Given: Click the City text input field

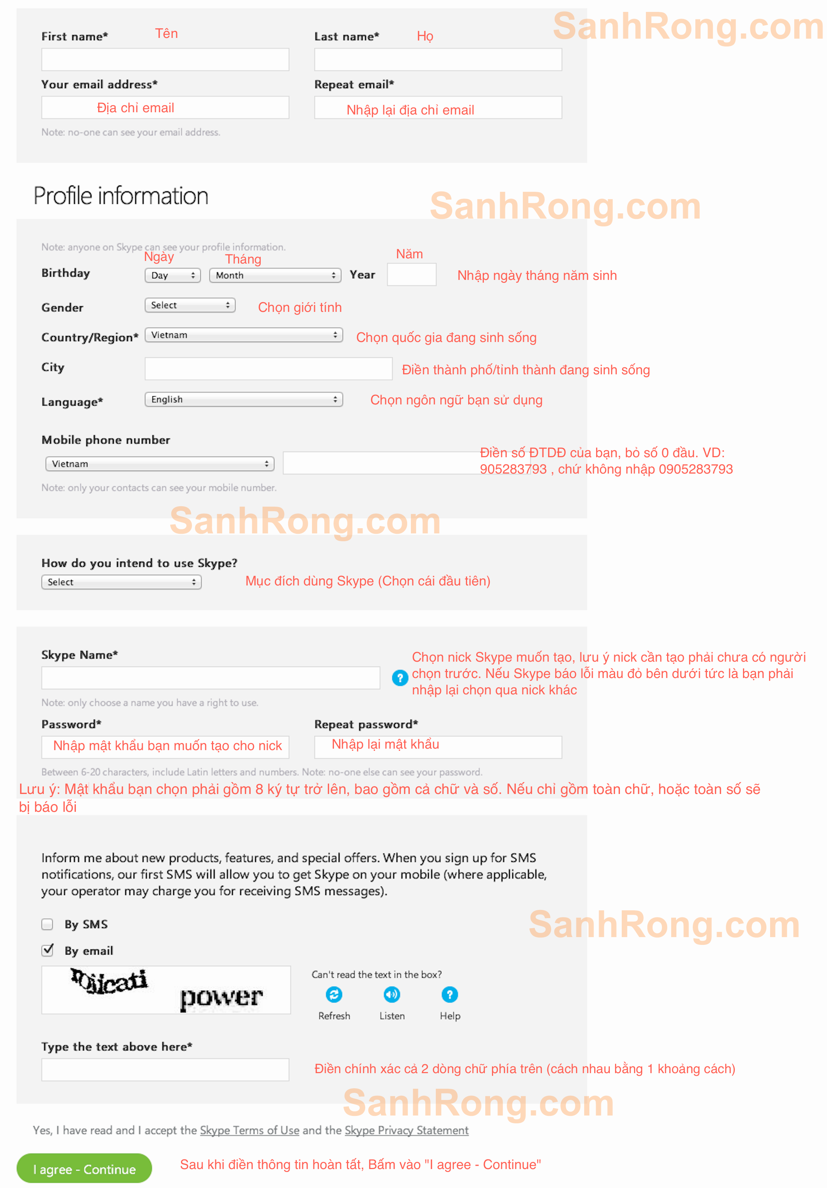Looking at the screenshot, I should (x=263, y=368).
